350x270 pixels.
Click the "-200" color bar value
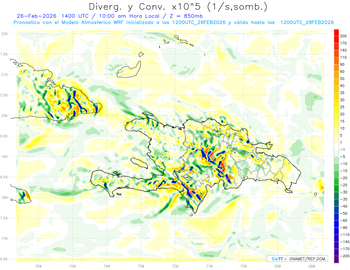345,256
